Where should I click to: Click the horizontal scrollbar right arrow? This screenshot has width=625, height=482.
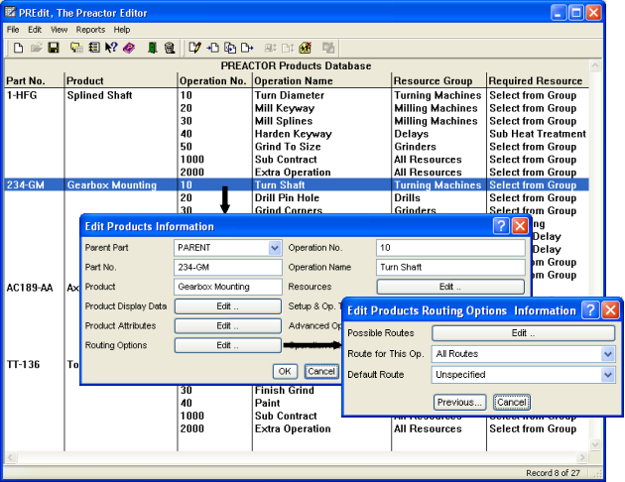pyautogui.click(x=582, y=457)
